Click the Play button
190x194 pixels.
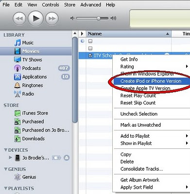coord(35,18)
